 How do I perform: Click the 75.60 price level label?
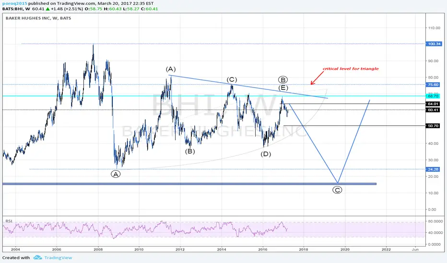tap(433, 85)
